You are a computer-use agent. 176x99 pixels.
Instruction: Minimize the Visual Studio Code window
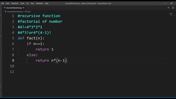point(165,3)
